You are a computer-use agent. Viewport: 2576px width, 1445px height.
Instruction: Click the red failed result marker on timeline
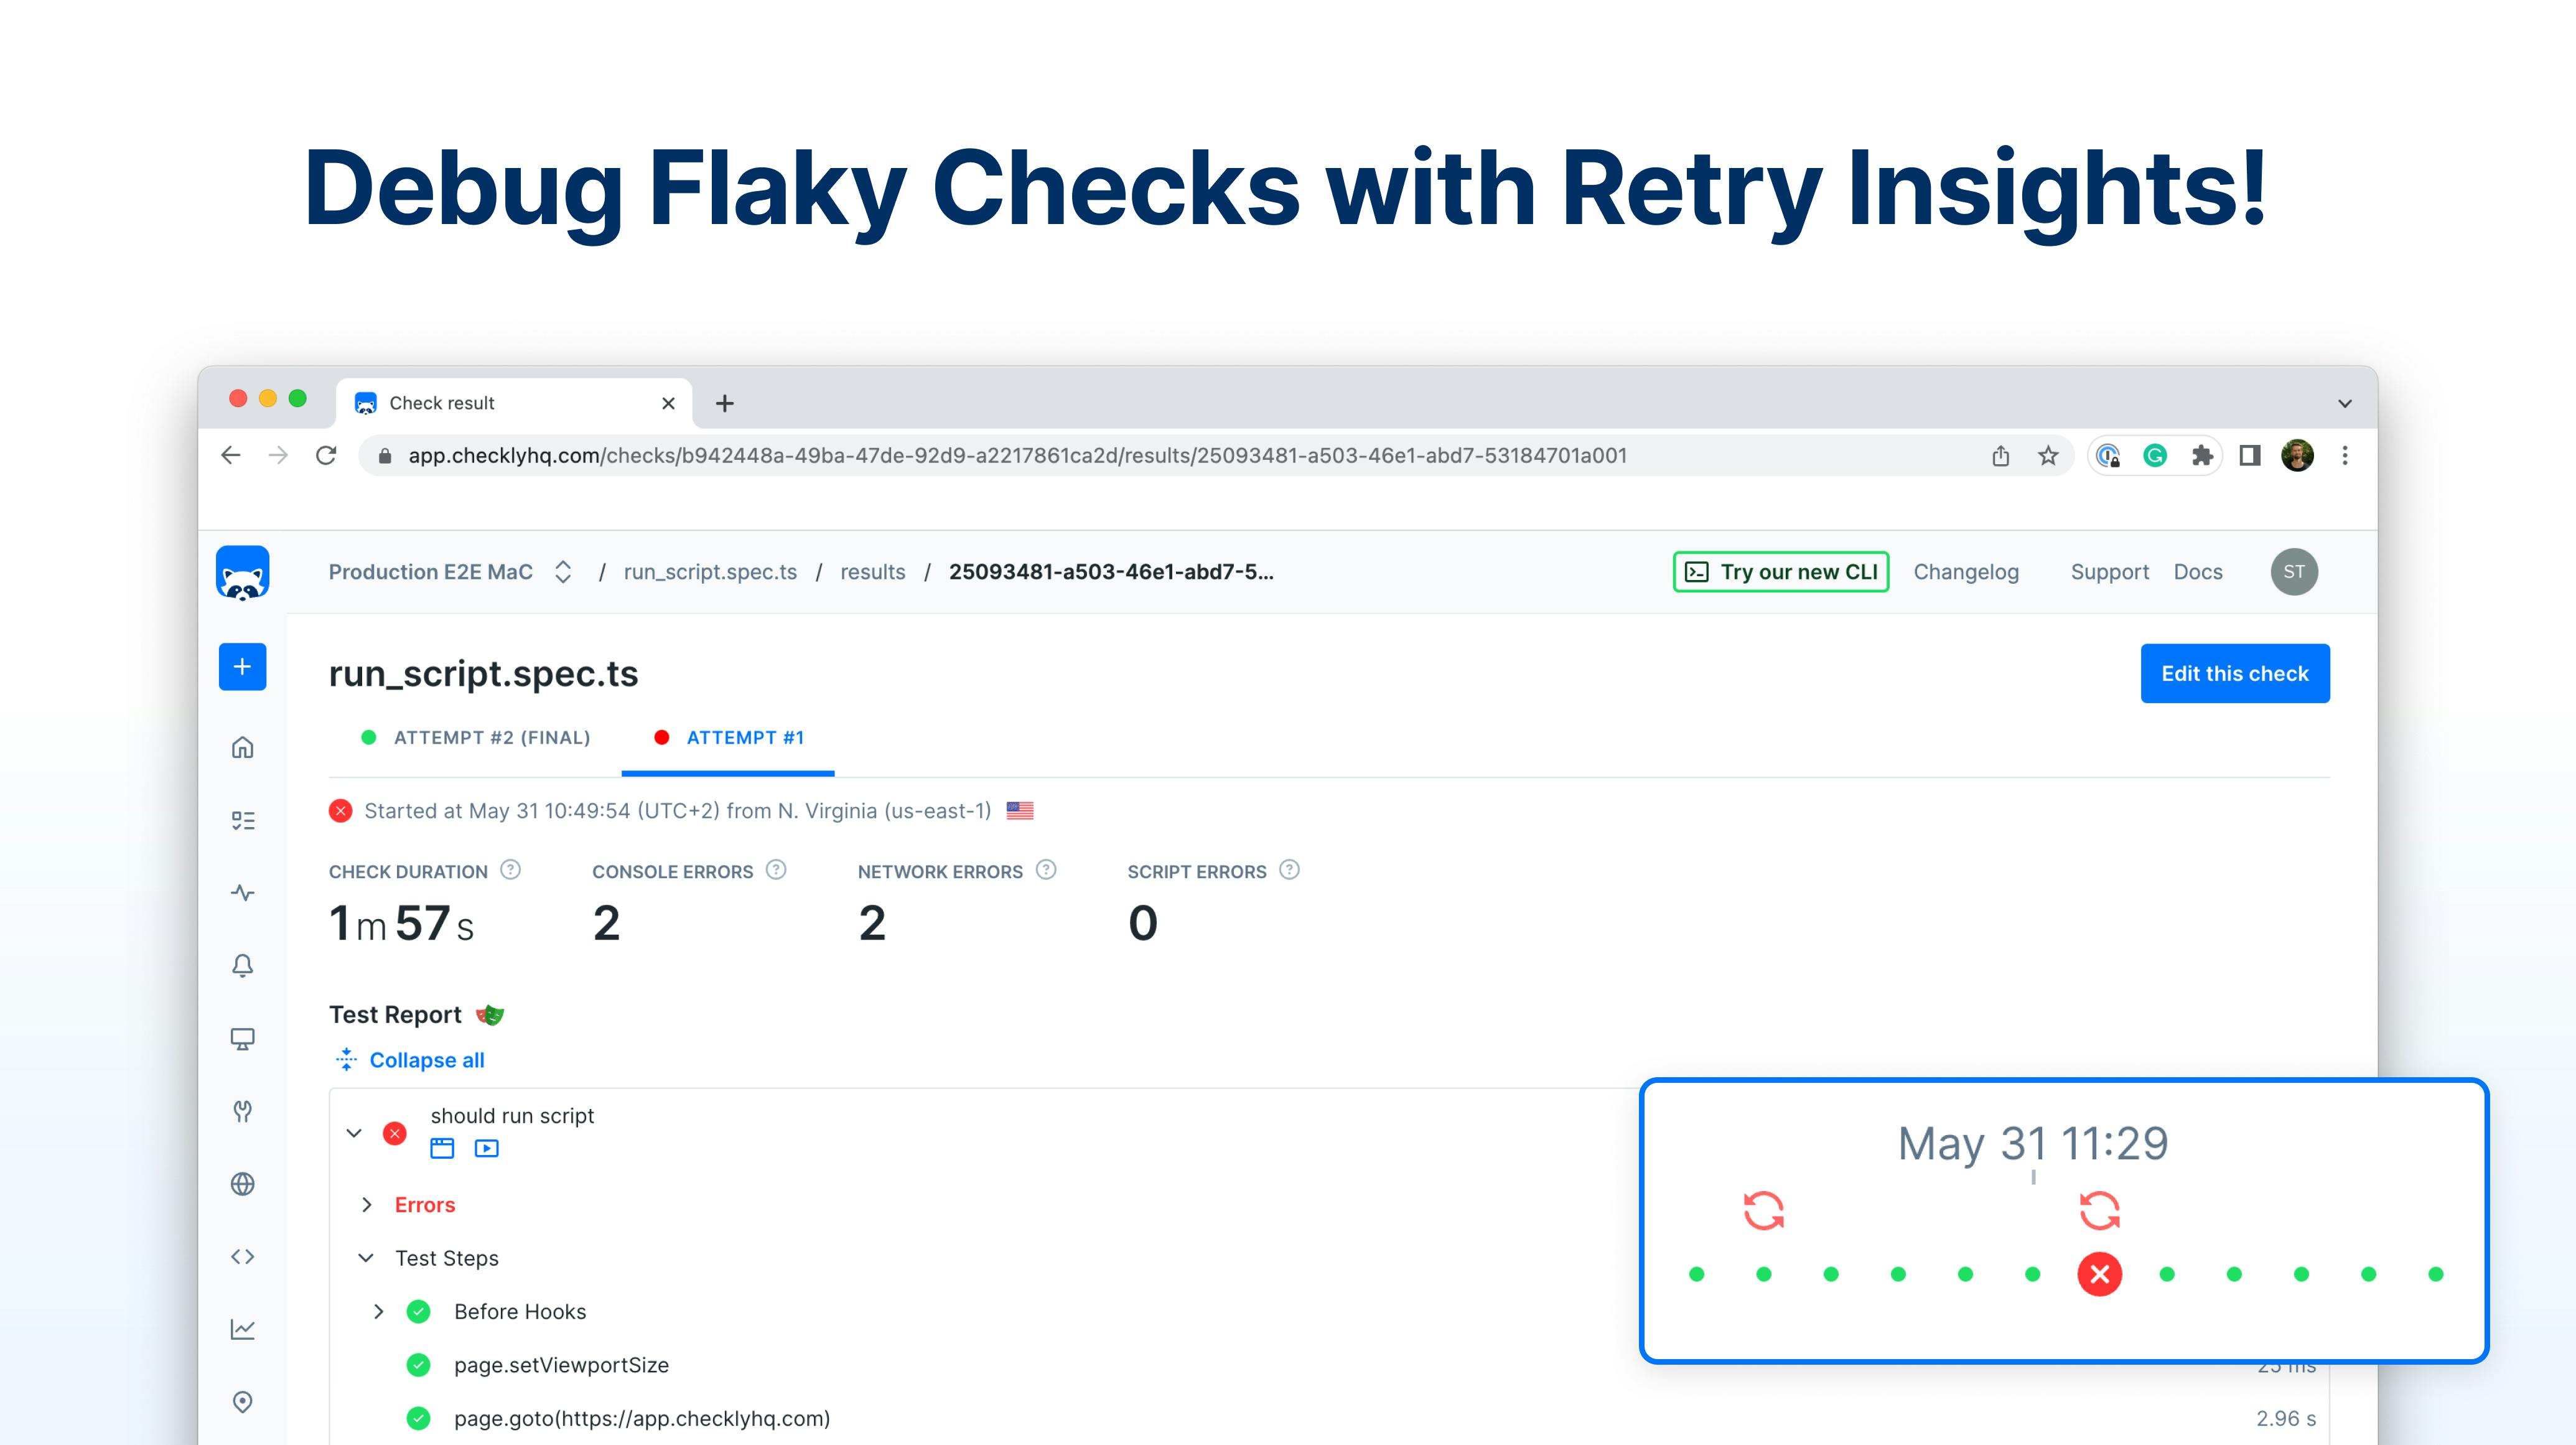pos(2099,1274)
